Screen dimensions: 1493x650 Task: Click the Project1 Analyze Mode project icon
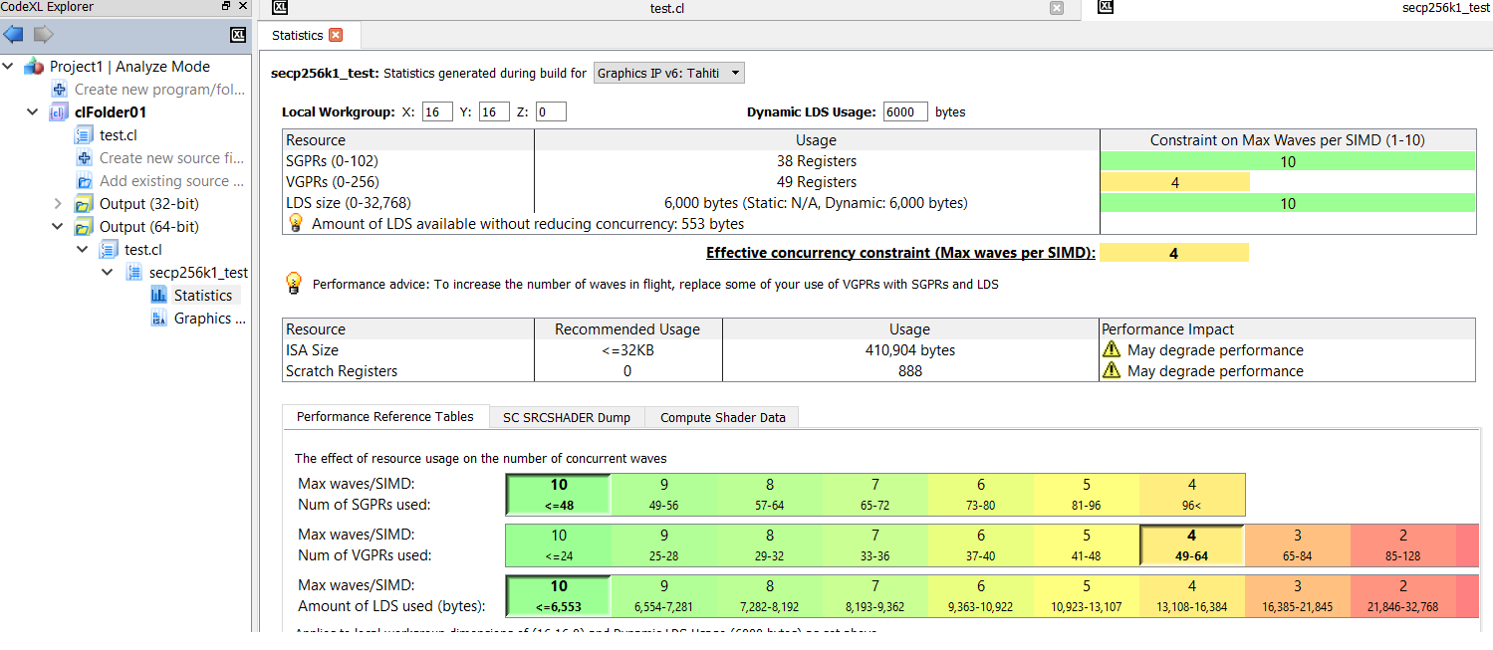(34, 67)
